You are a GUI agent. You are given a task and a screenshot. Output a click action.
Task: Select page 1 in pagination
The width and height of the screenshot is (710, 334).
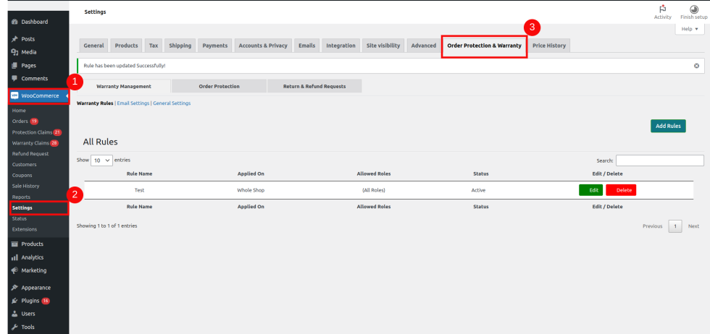[675, 226]
